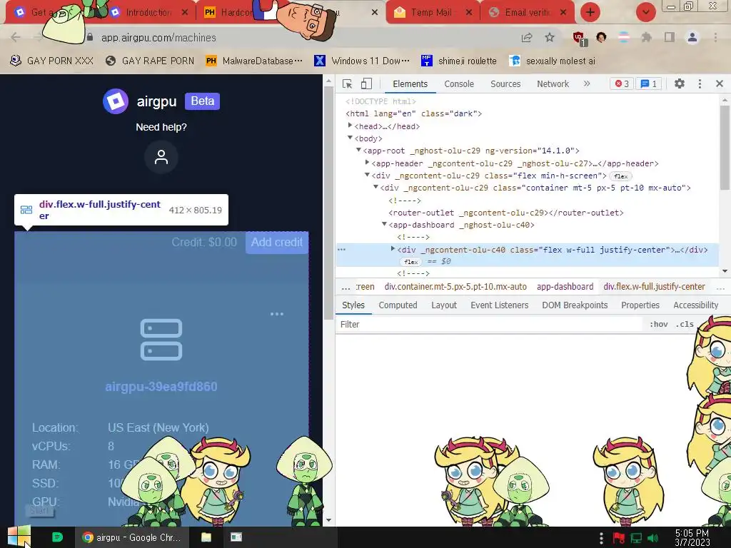Toggle the flex badge under the selected div
The image size is (731, 548).
(410, 262)
